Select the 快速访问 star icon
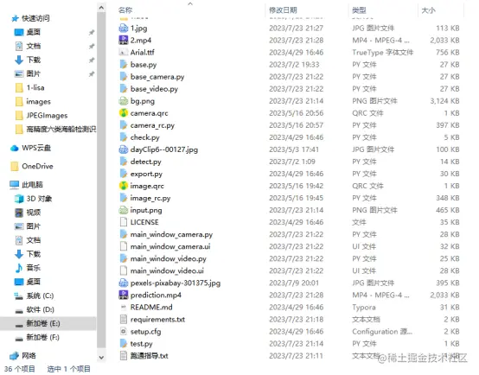Viewport: 479px width, 375px height. pyautogui.click(x=15, y=18)
